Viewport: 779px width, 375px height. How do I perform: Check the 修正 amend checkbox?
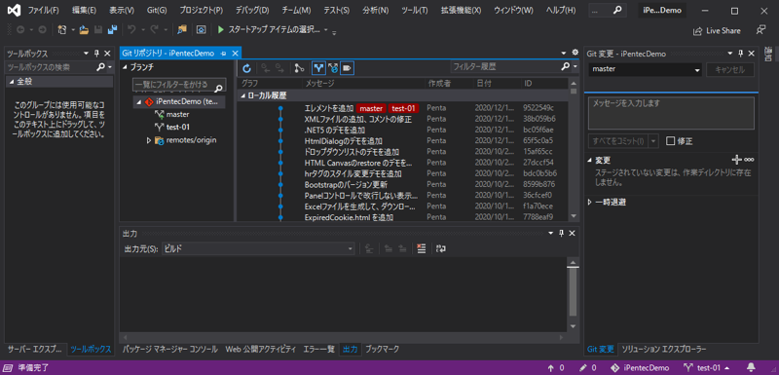pos(670,141)
